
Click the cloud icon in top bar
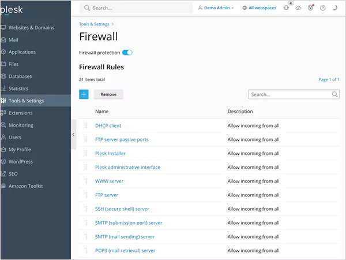[298, 8]
